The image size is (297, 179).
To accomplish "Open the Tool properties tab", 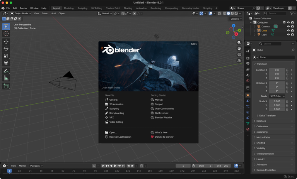I will (x=248, y=51).
